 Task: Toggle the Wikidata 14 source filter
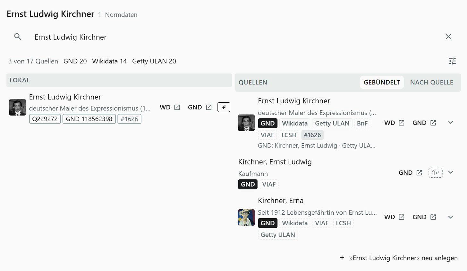click(109, 61)
